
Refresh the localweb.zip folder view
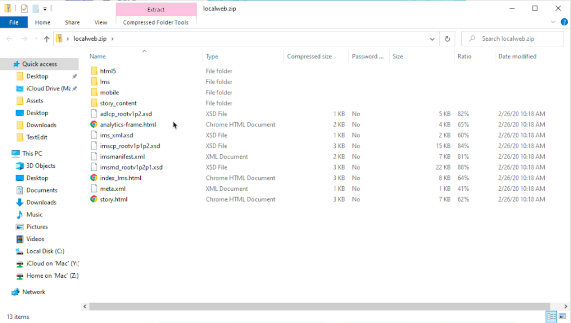click(x=447, y=38)
